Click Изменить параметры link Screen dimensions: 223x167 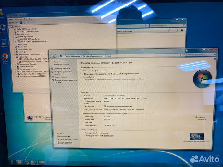point(202,118)
